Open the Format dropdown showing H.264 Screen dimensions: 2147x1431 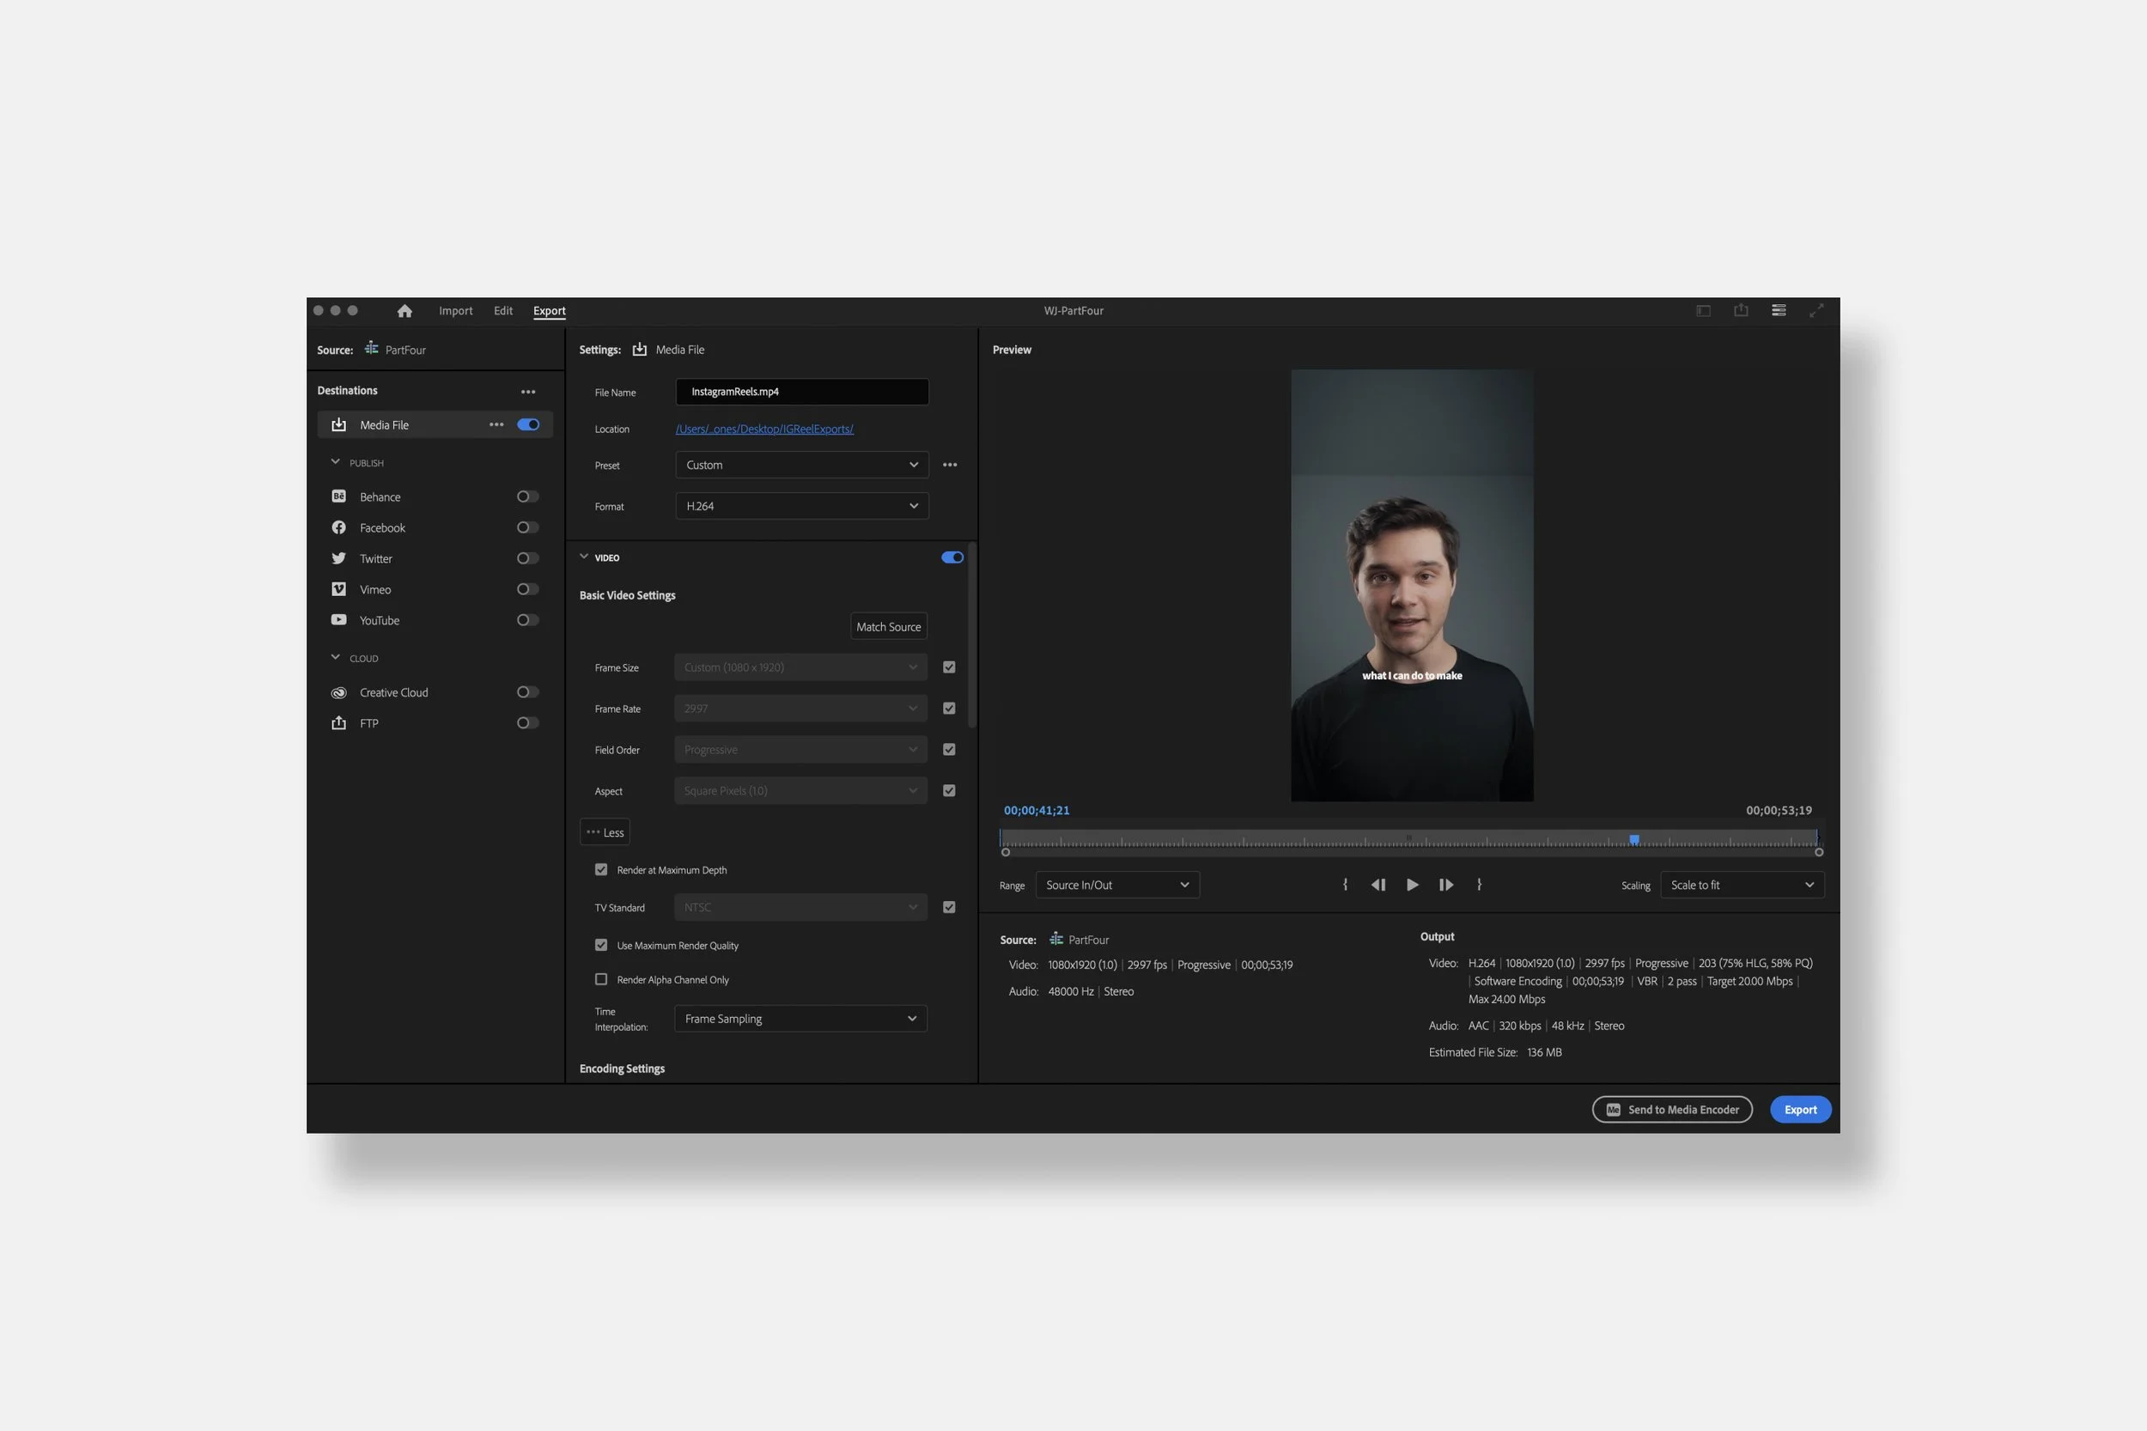pos(800,506)
